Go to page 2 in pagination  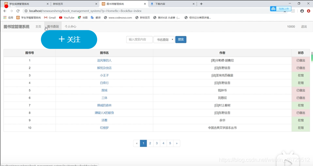click(150, 143)
